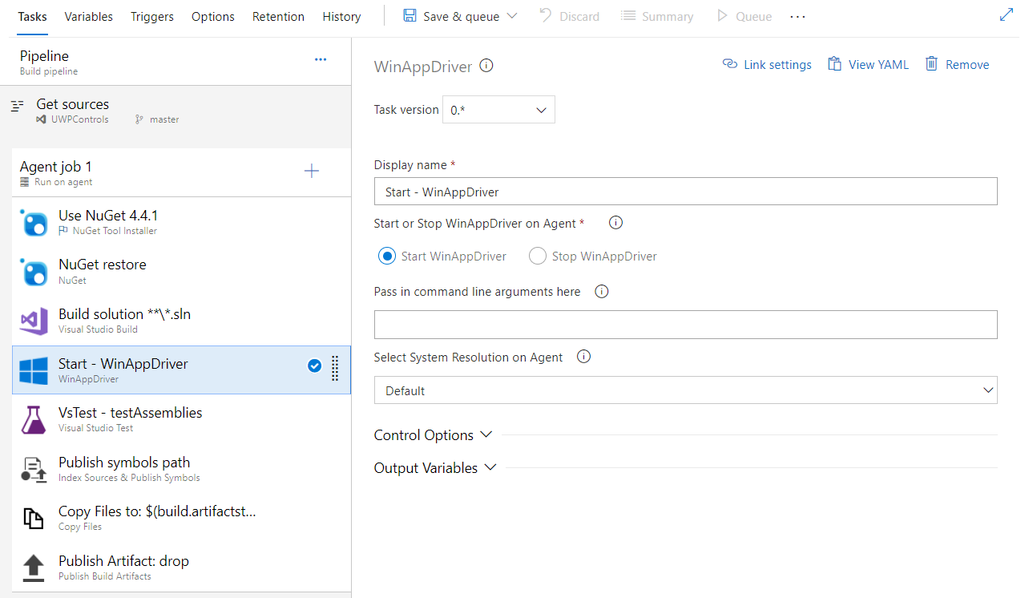Viewport: 1033px width, 598px height.
Task: Open the build Summary
Action: (x=657, y=16)
